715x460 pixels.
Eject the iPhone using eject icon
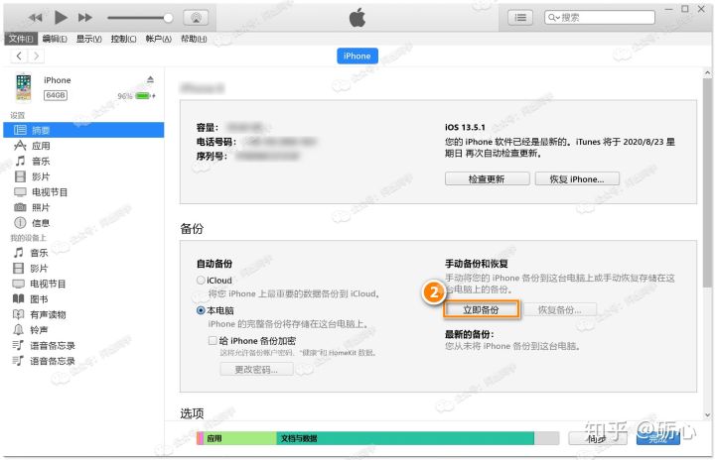[151, 79]
